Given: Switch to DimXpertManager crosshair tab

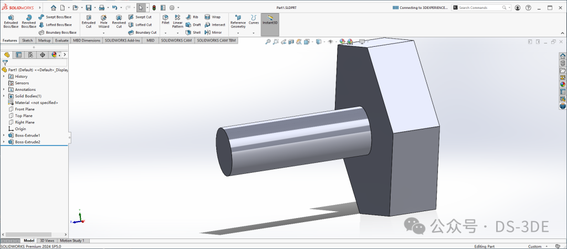Looking at the screenshot, I should 43,55.
